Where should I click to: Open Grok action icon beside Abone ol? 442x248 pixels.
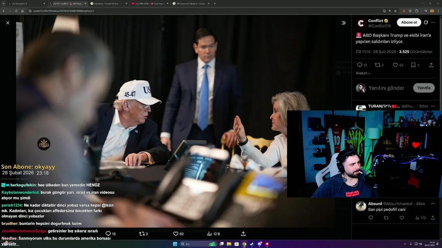point(426,22)
